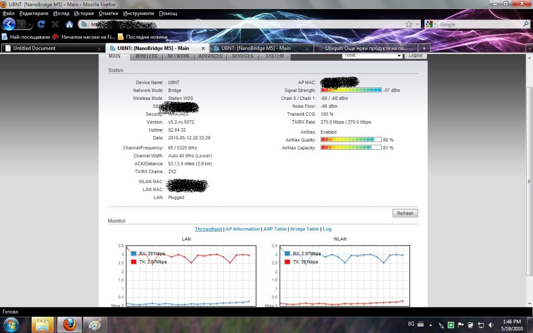Click the Logout button
This screenshot has width=533, height=333.
tap(415, 56)
